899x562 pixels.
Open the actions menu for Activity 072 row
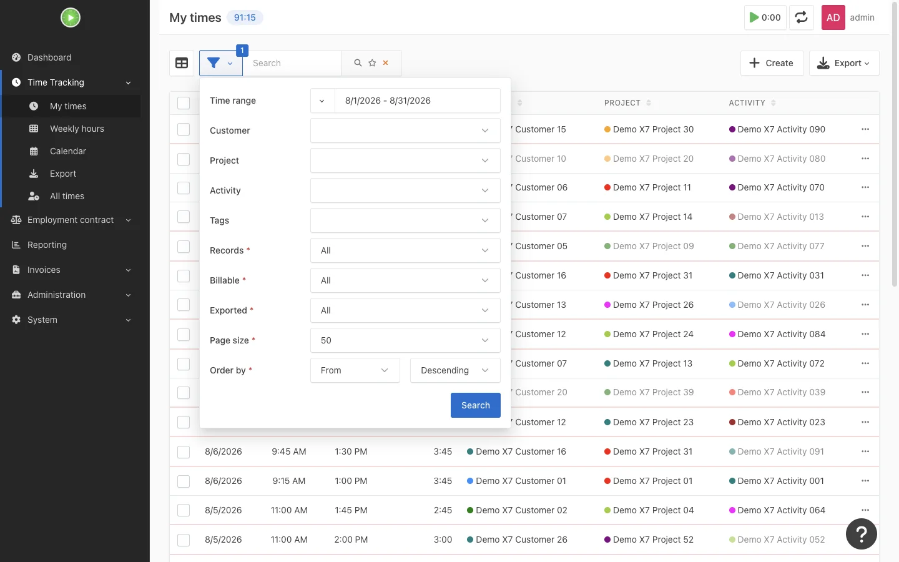pos(865,363)
